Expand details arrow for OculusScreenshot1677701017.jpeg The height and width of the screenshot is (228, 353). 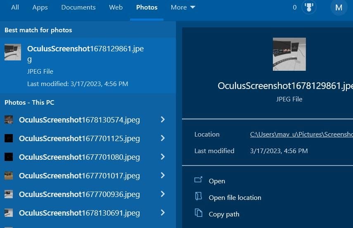click(163, 175)
